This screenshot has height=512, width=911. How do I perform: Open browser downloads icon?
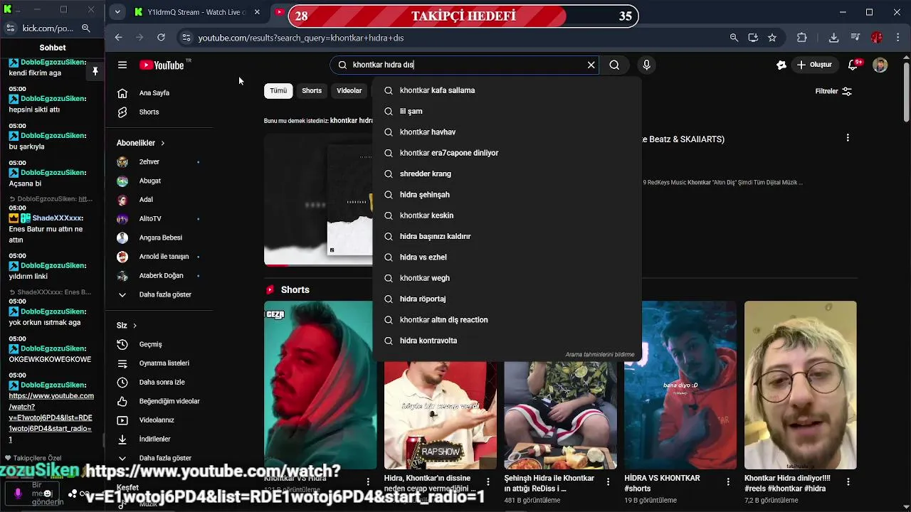click(x=833, y=38)
